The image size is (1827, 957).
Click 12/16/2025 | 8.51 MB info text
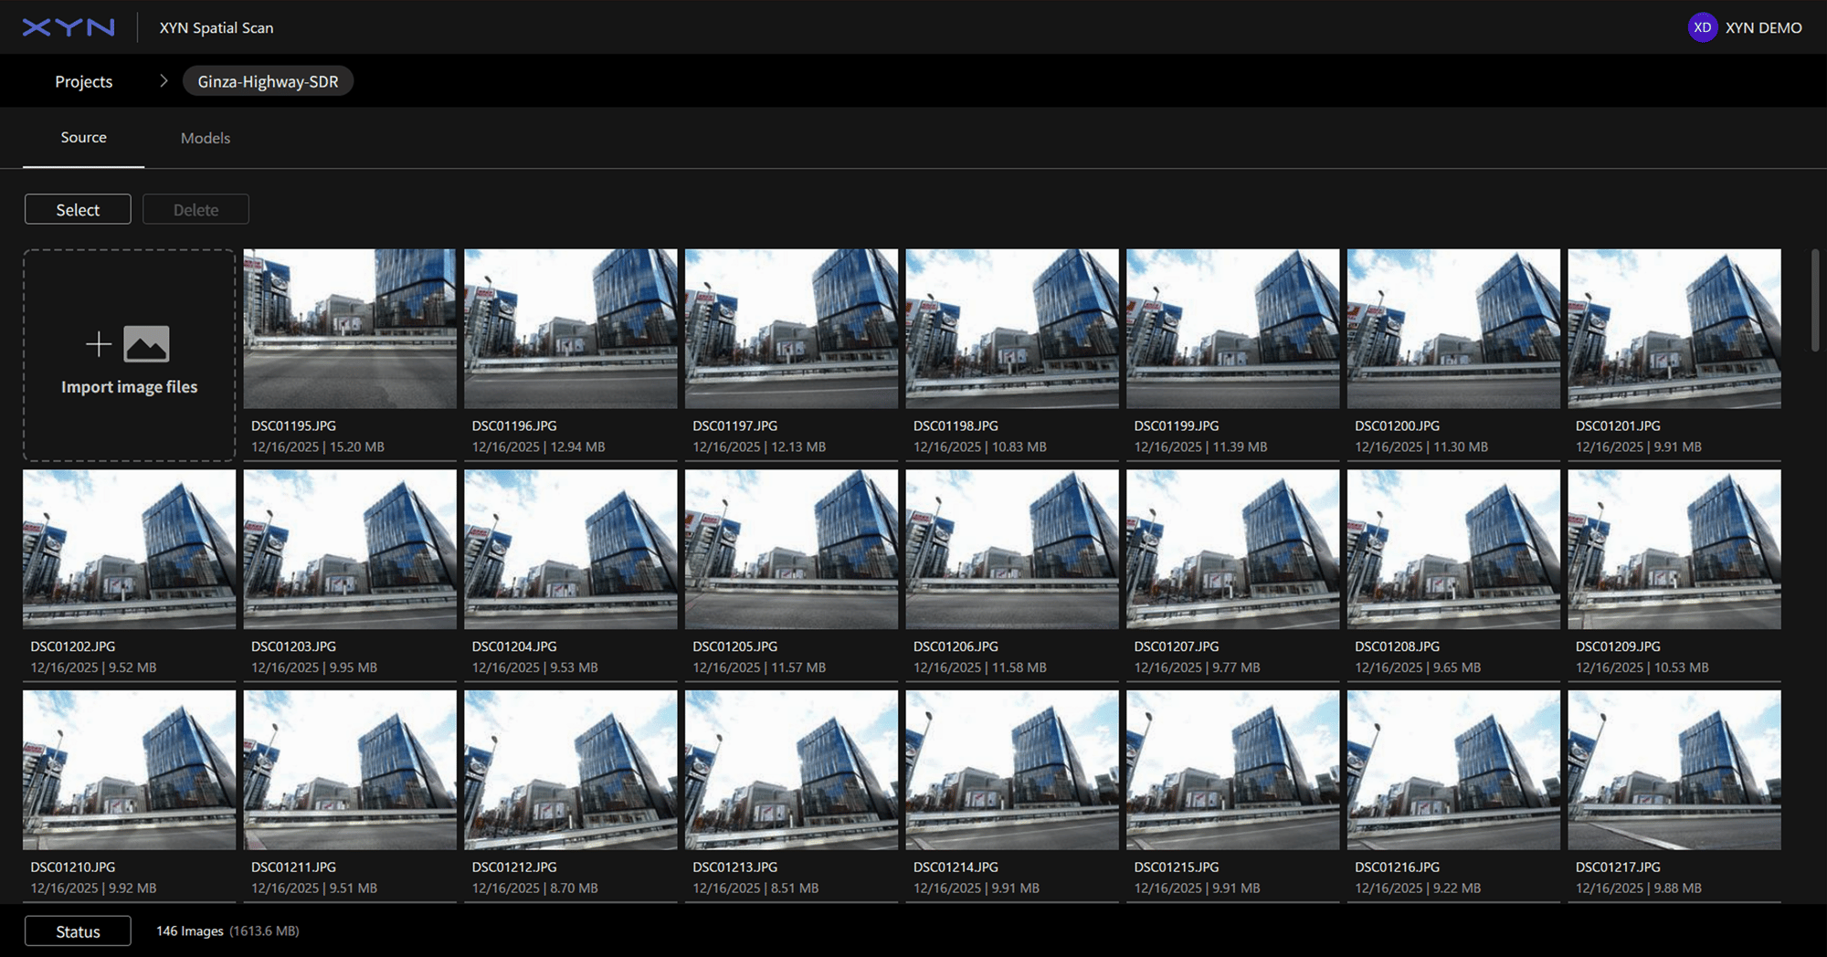coord(755,889)
